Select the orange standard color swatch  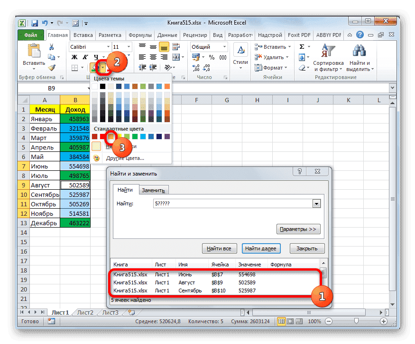point(110,137)
